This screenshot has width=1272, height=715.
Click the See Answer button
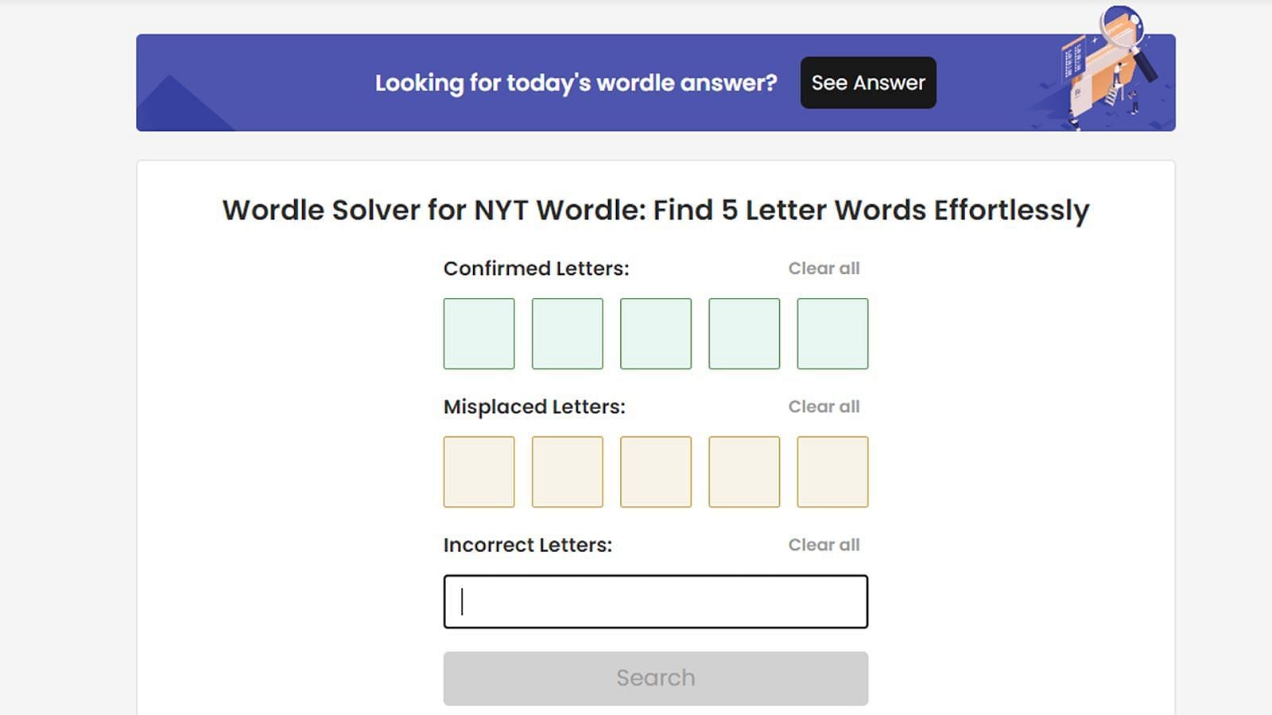[868, 83]
